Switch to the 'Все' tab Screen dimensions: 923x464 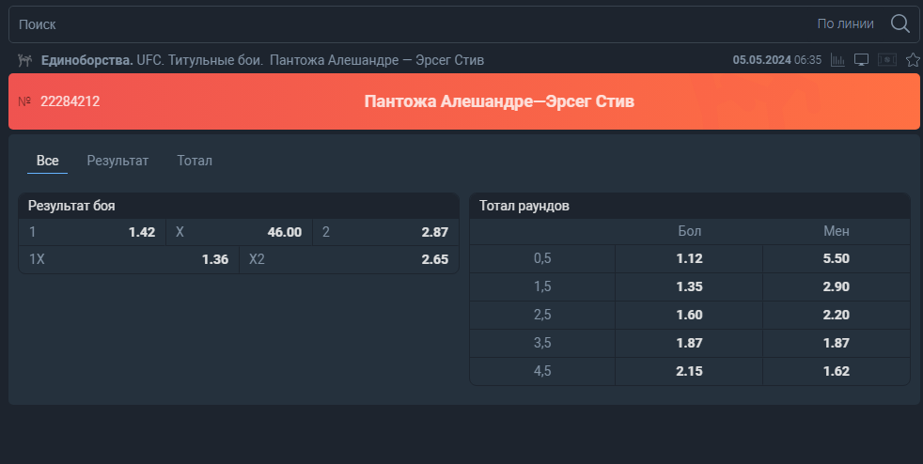[x=48, y=161]
